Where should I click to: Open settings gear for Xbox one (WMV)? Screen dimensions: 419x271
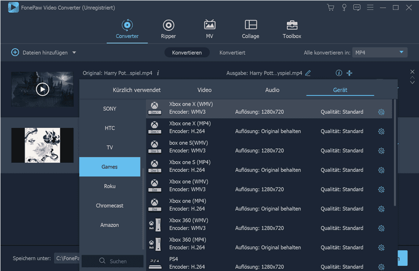point(381,190)
